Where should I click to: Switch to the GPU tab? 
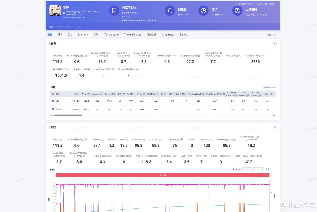(x=96, y=35)
